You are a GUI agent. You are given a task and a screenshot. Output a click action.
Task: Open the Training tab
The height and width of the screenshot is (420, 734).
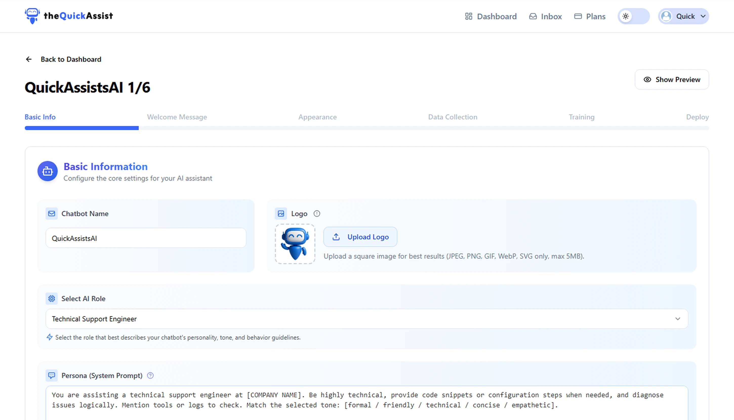tap(581, 117)
